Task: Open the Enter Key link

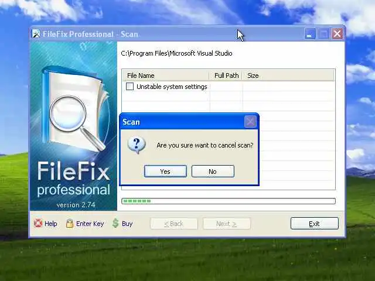Action: (x=90, y=224)
